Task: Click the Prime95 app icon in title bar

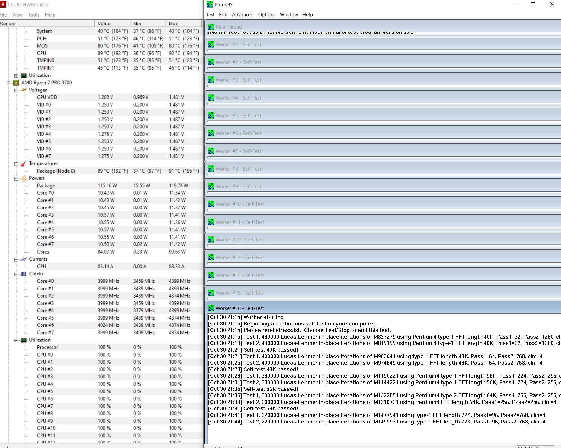Action: coord(210,4)
